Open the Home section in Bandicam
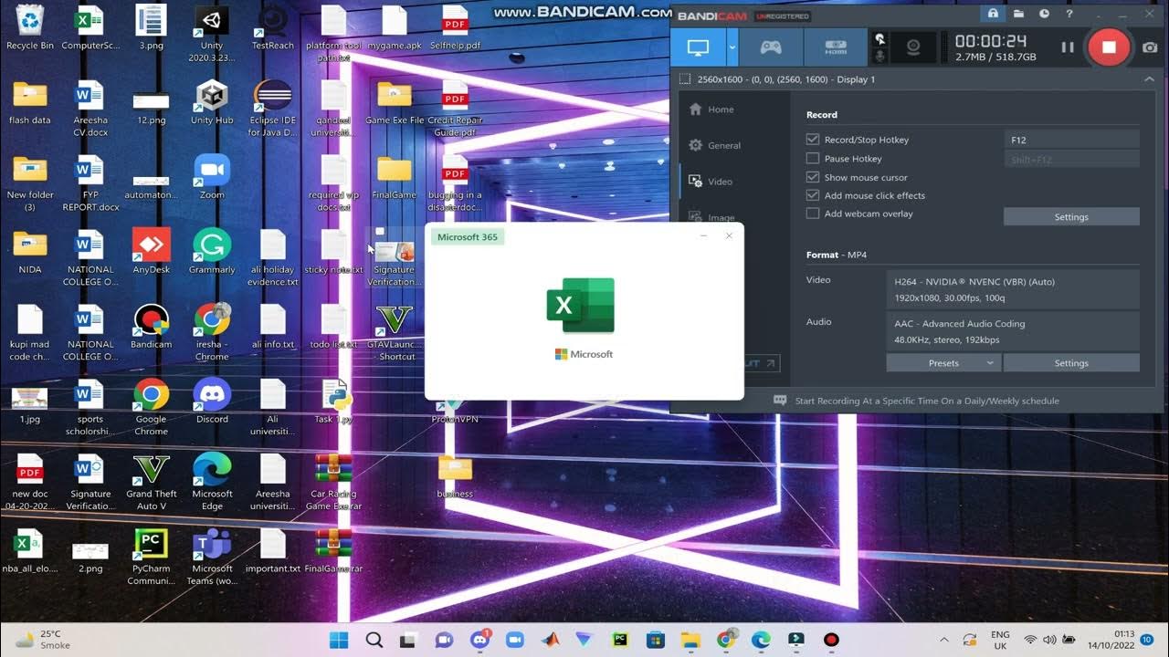 711,109
